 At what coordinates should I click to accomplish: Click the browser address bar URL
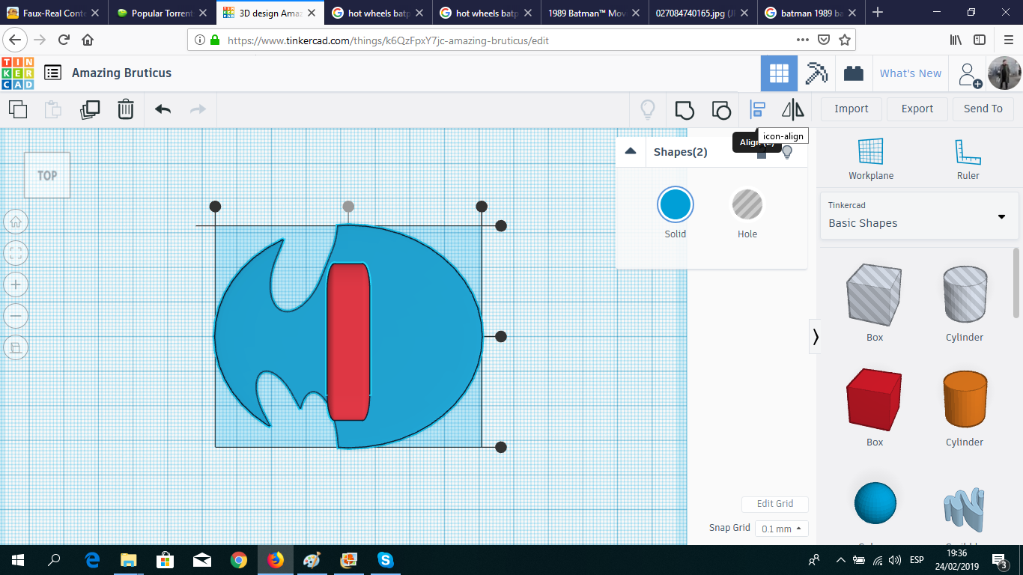click(389, 40)
